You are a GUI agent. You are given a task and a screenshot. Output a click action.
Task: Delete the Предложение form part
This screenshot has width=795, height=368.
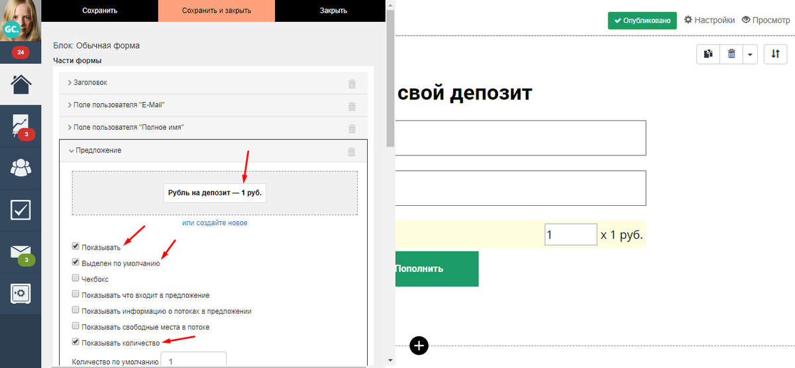[x=352, y=152]
